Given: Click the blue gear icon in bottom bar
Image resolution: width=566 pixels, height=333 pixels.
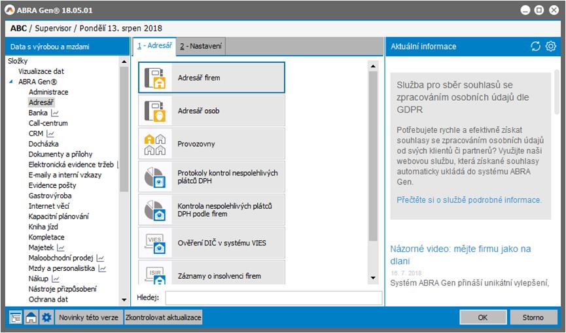Looking at the screenshot, I should [x=46, y=317].
